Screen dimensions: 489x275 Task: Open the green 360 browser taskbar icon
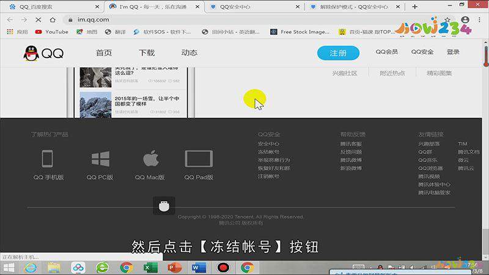[x=102, y=268]
